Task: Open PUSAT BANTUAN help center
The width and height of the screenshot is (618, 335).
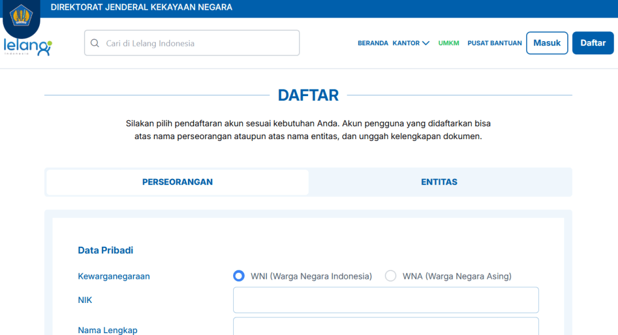Action: tap(494, 44)
